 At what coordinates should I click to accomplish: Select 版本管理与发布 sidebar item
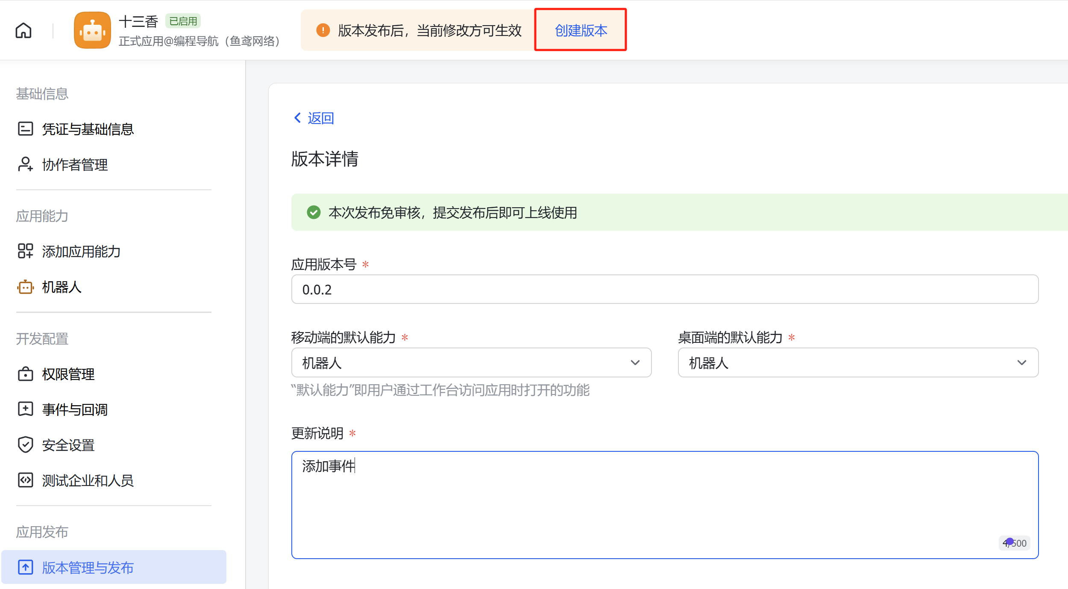(x=88, y=567)
